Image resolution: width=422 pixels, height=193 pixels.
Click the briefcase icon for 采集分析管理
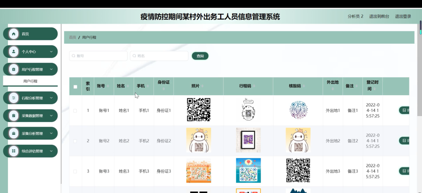[x=14, y=133]
